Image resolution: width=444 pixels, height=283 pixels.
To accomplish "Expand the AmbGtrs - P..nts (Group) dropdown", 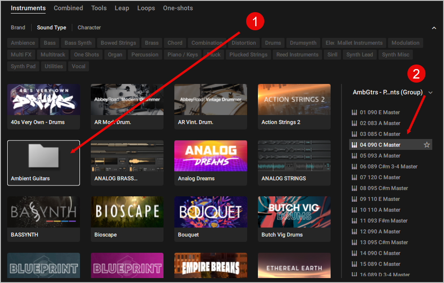I will tap(430, 93).
